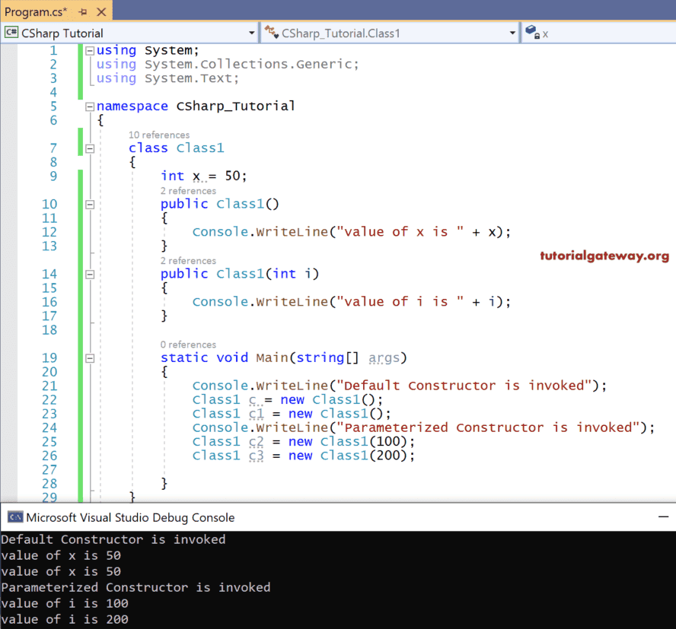This screenshot has height=629, width=676.
Task: Collapse the class Class1 block
Action: point(91,148)
